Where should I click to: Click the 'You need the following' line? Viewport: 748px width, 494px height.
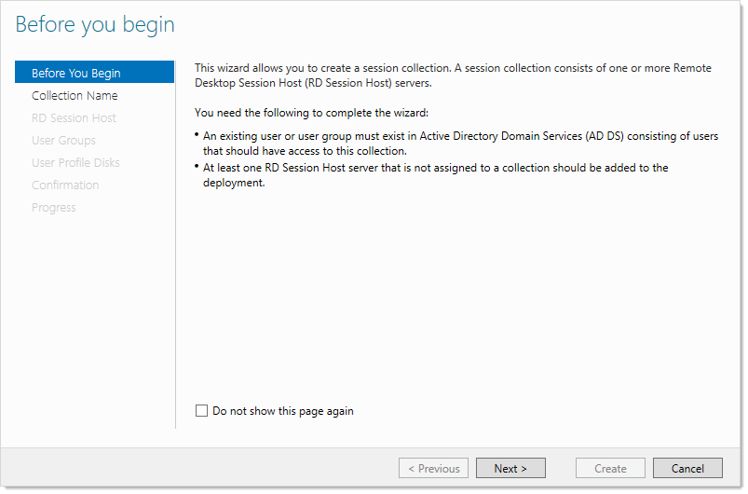point(311,113)
